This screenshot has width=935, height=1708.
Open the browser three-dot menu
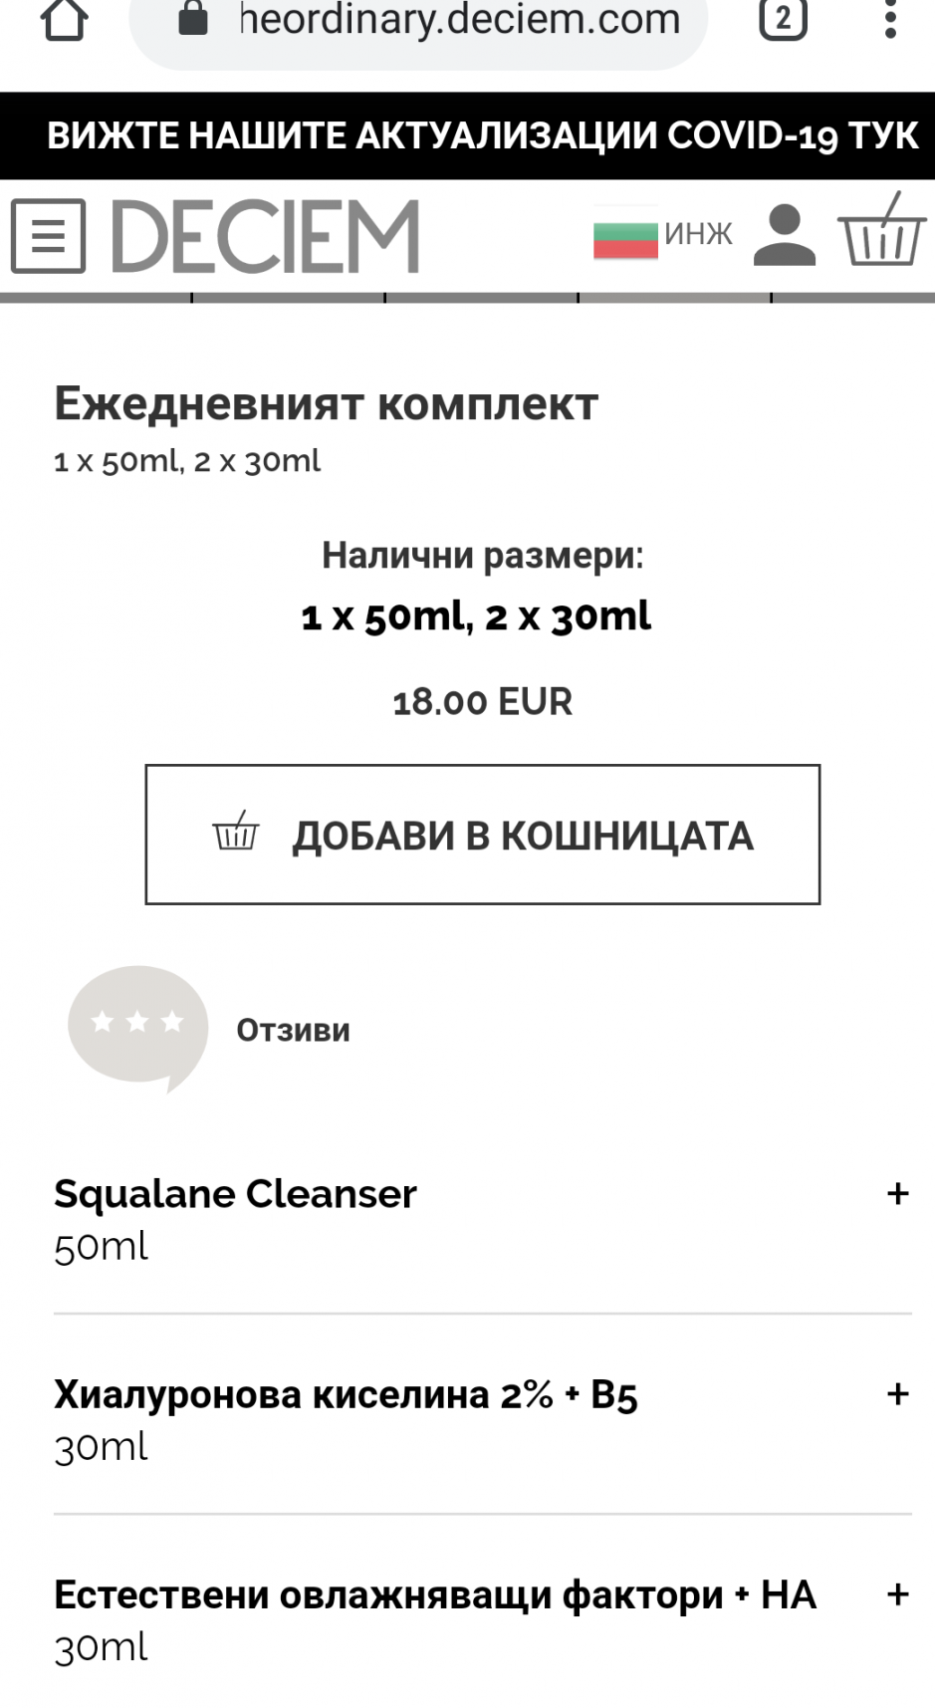tap(890, 19)
